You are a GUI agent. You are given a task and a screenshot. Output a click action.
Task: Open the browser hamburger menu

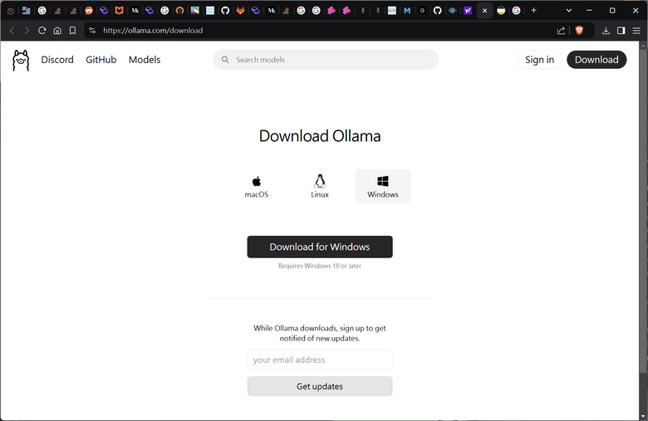click(636, 31)
